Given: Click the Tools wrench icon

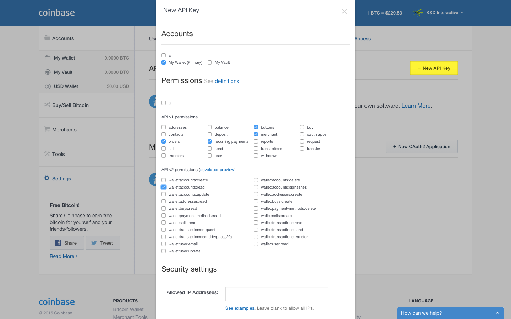Looking at the screenshot, I should pyautogui.click(x=47, y=154).
